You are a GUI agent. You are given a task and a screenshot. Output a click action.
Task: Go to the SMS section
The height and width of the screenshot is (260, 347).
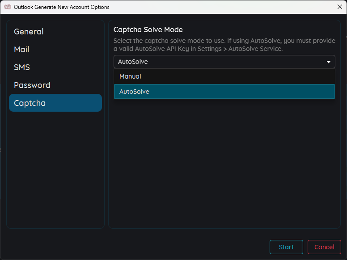tap(55, 67)
